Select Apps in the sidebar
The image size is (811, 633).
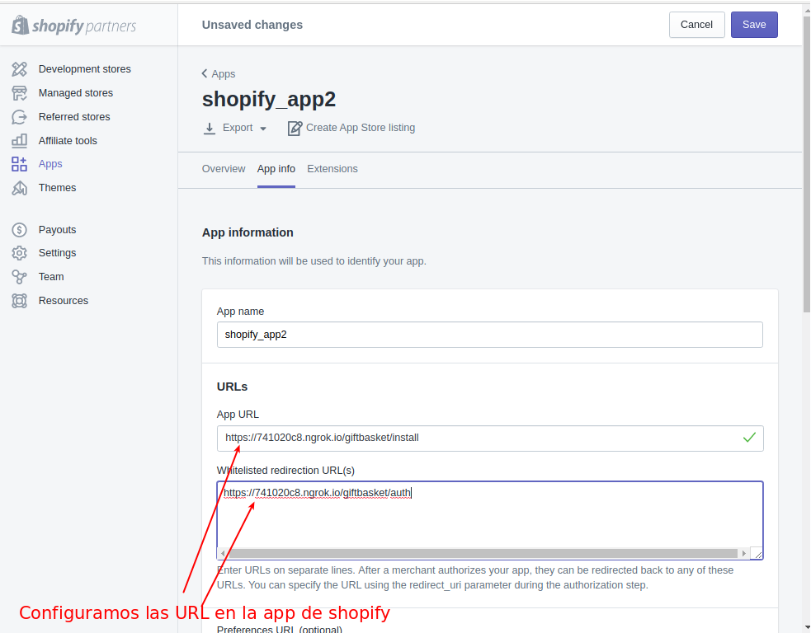coord(50,164)
